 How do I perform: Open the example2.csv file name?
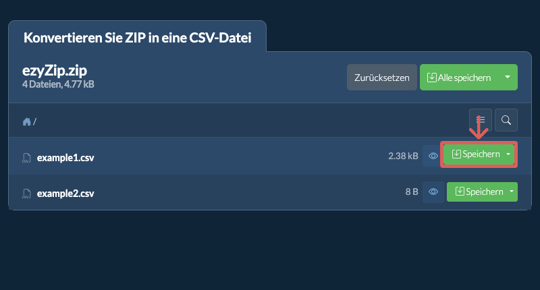tap(65, 194)
